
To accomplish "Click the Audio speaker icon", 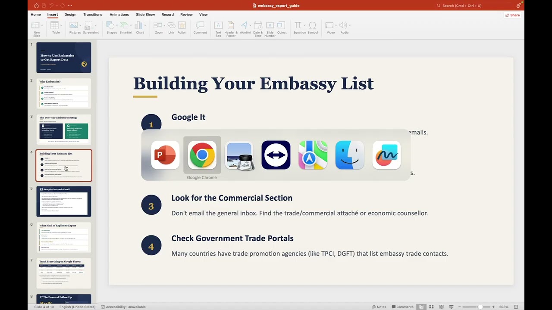I will pyautogui.click(x=343, y=25).
